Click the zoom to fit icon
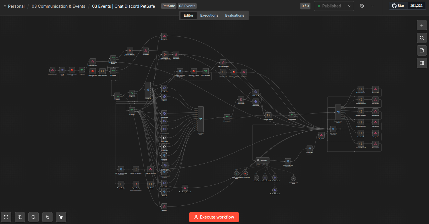 6,217
